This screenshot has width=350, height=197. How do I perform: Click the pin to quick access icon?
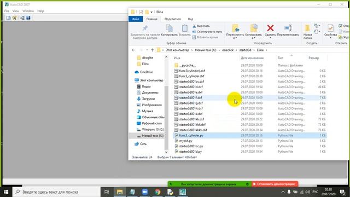145,28
